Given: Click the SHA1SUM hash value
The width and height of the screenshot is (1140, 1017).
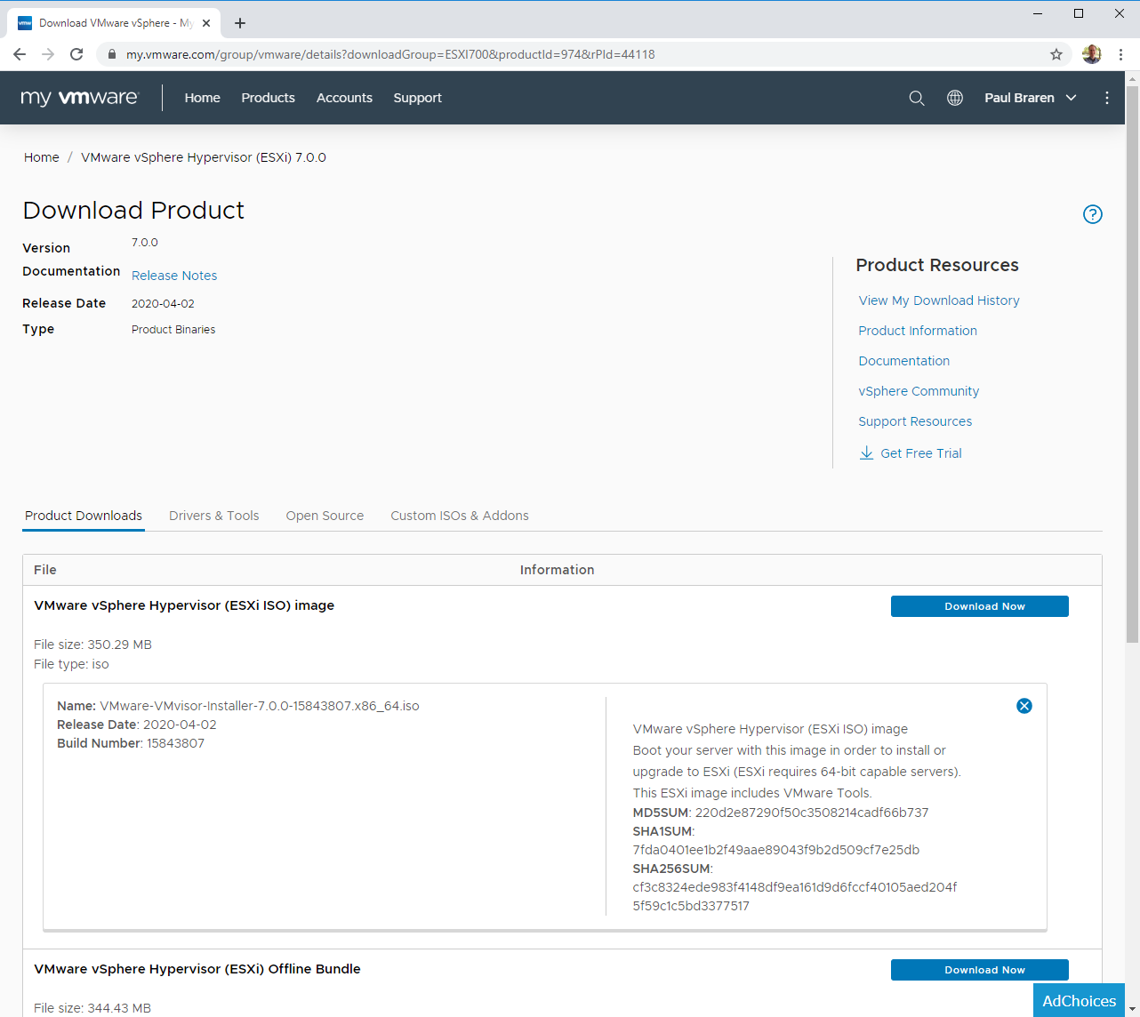Looking at the screenshot, I should click(776, 850).
